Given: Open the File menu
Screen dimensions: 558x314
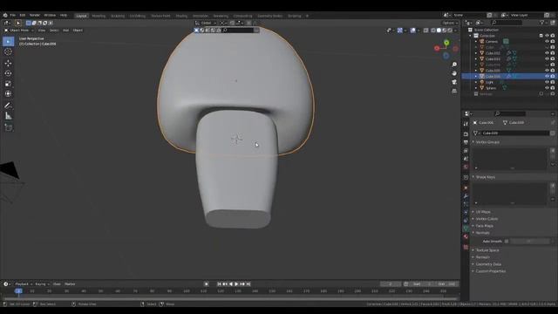Looking at the screenshot, I should [x=13, y=16].
